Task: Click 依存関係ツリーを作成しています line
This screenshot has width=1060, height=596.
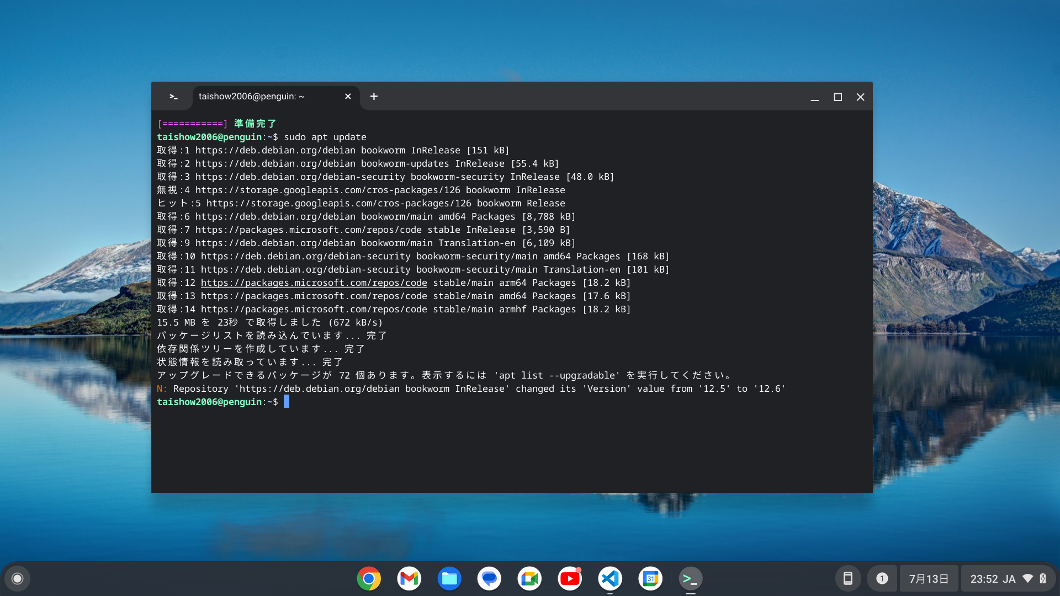Action: pos(261,349)
